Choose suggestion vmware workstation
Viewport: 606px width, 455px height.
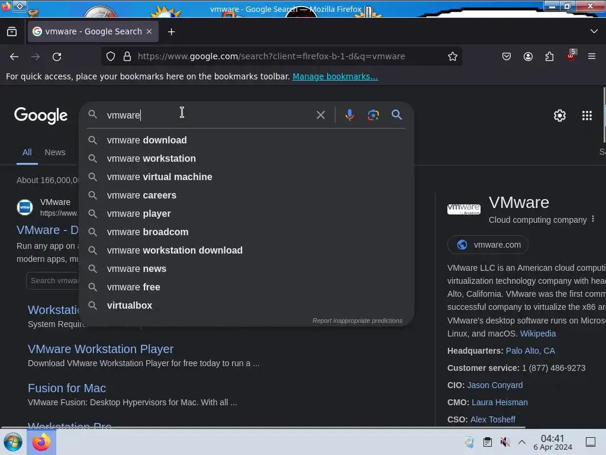pyautogui.click(x=247, y=159)
